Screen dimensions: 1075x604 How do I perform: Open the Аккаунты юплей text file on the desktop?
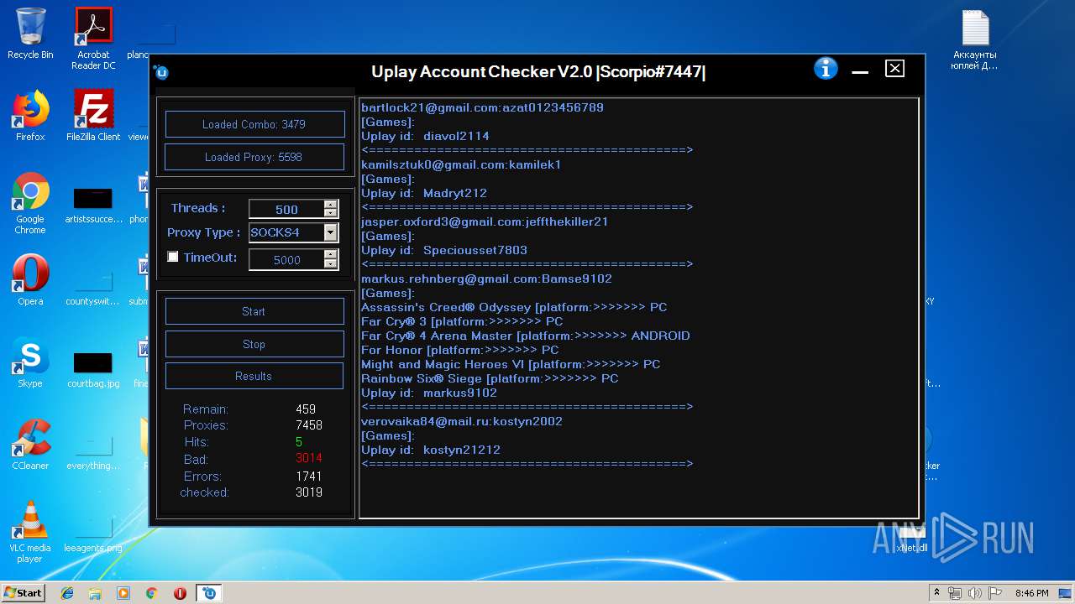point(974,40)
